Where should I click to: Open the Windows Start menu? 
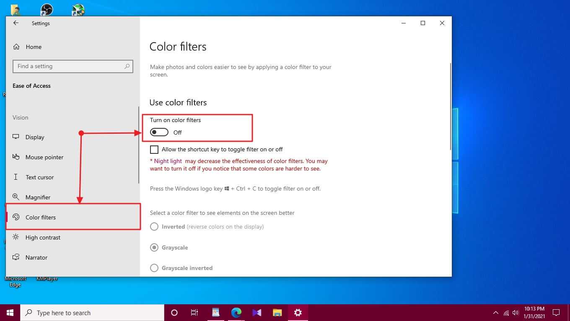[10, 313]
